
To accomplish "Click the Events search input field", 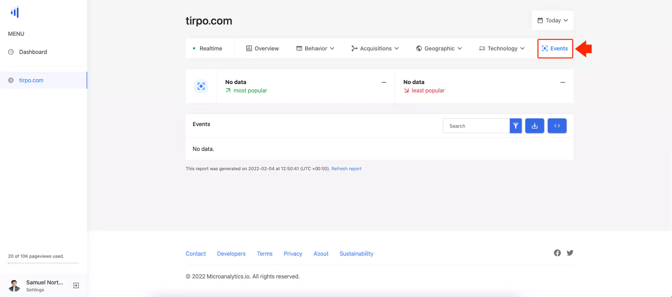I will coord(476,126).
